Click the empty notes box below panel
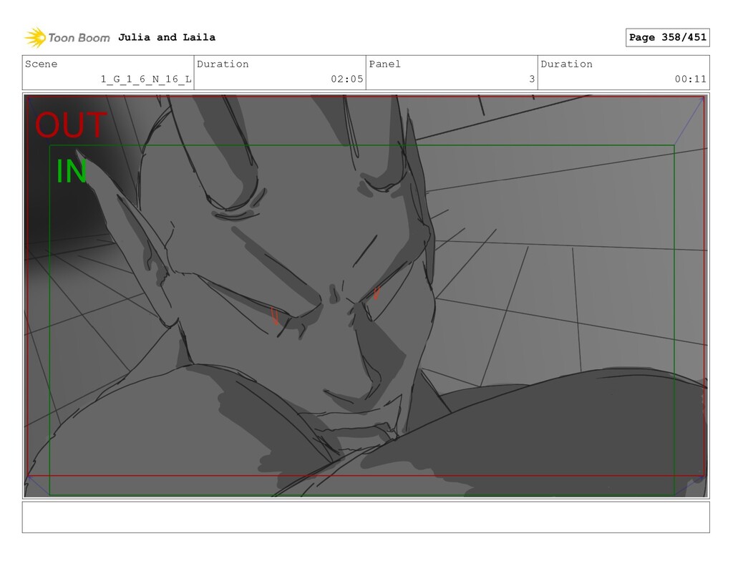Viewport: 733px width, 566px height. 366,517
